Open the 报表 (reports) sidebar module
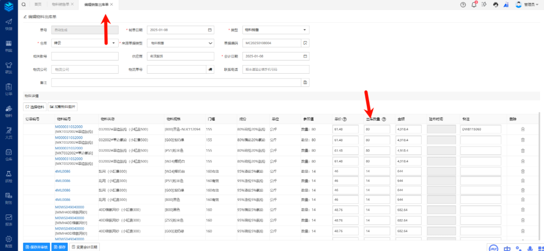 pos(9,220)
